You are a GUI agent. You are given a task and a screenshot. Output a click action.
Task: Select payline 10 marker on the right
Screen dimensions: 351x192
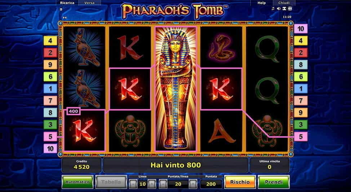[301, 29]
